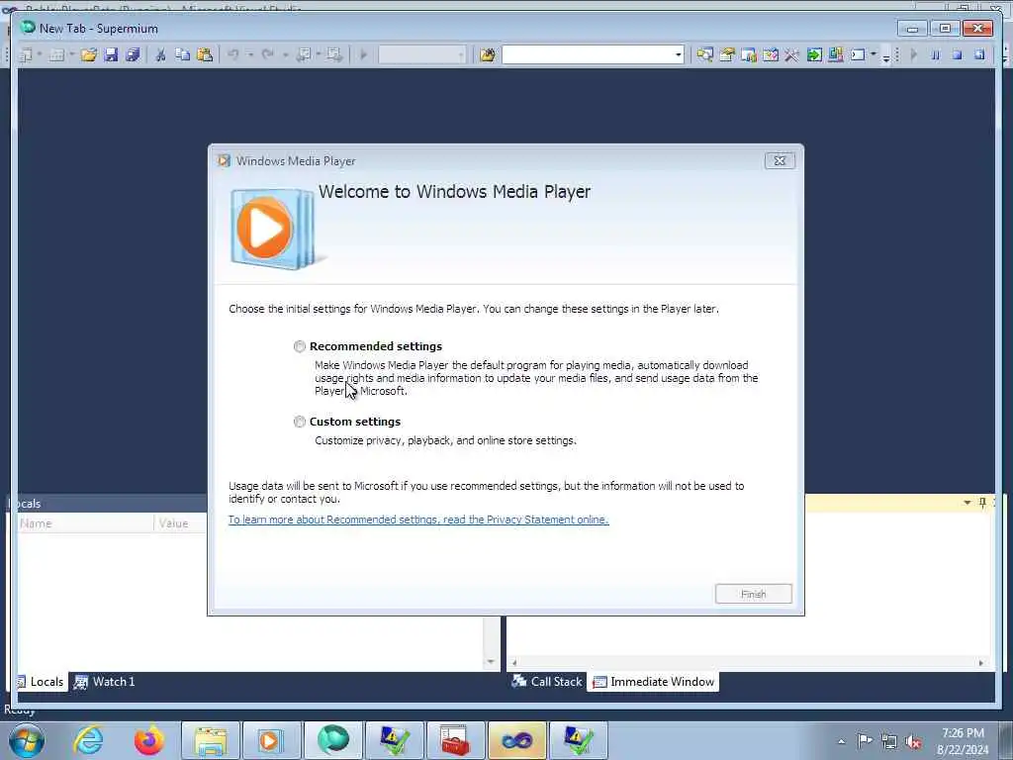The width and height of the screenshot is (1013, 760).
Task: Click the network tray icon
Action: [889, 741]
